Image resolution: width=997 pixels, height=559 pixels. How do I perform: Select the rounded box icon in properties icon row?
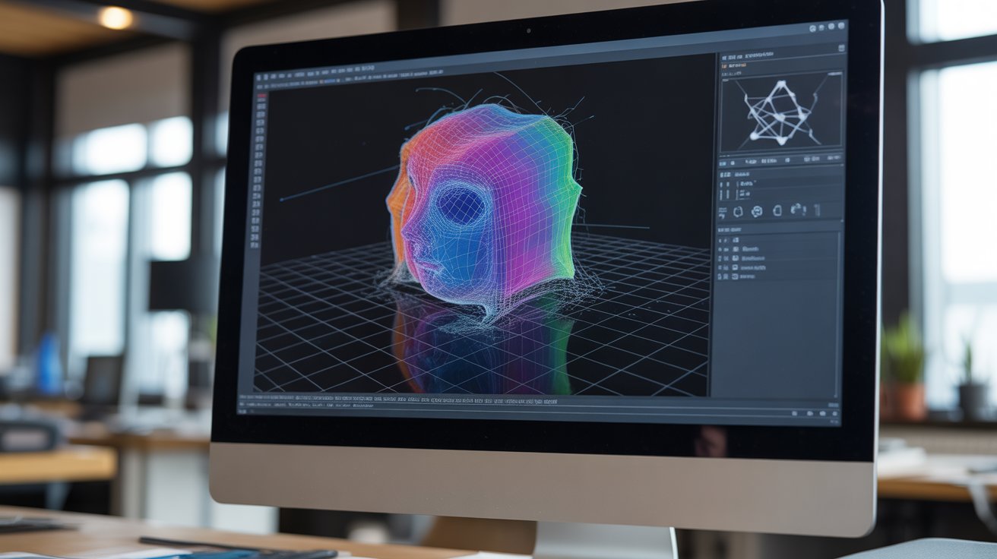777,211
